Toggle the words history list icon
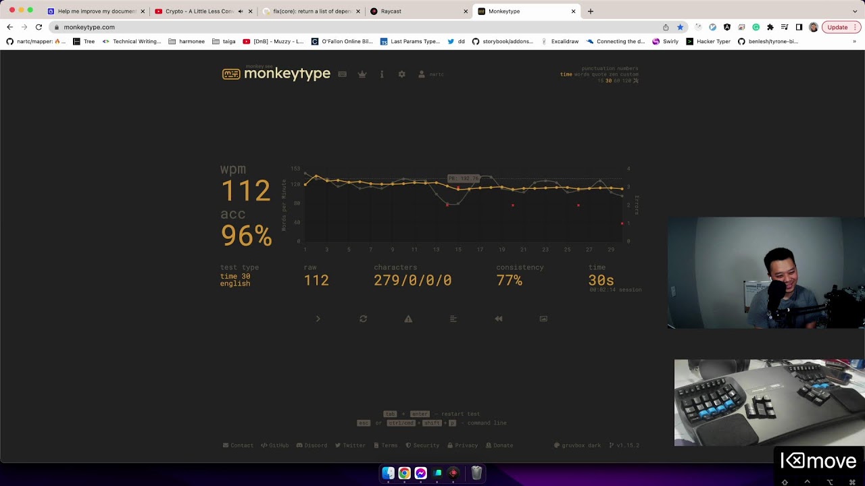865x486 pixels. pyautogui.click(x=453, y=319)
